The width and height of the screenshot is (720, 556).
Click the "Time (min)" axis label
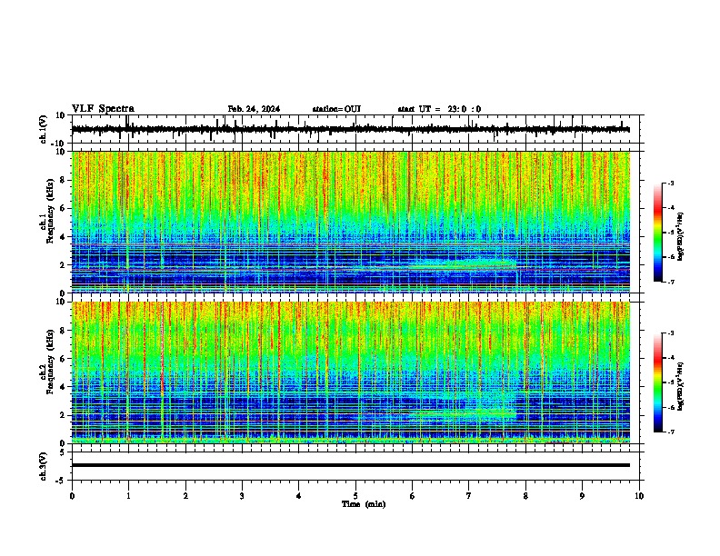(364, 504)
